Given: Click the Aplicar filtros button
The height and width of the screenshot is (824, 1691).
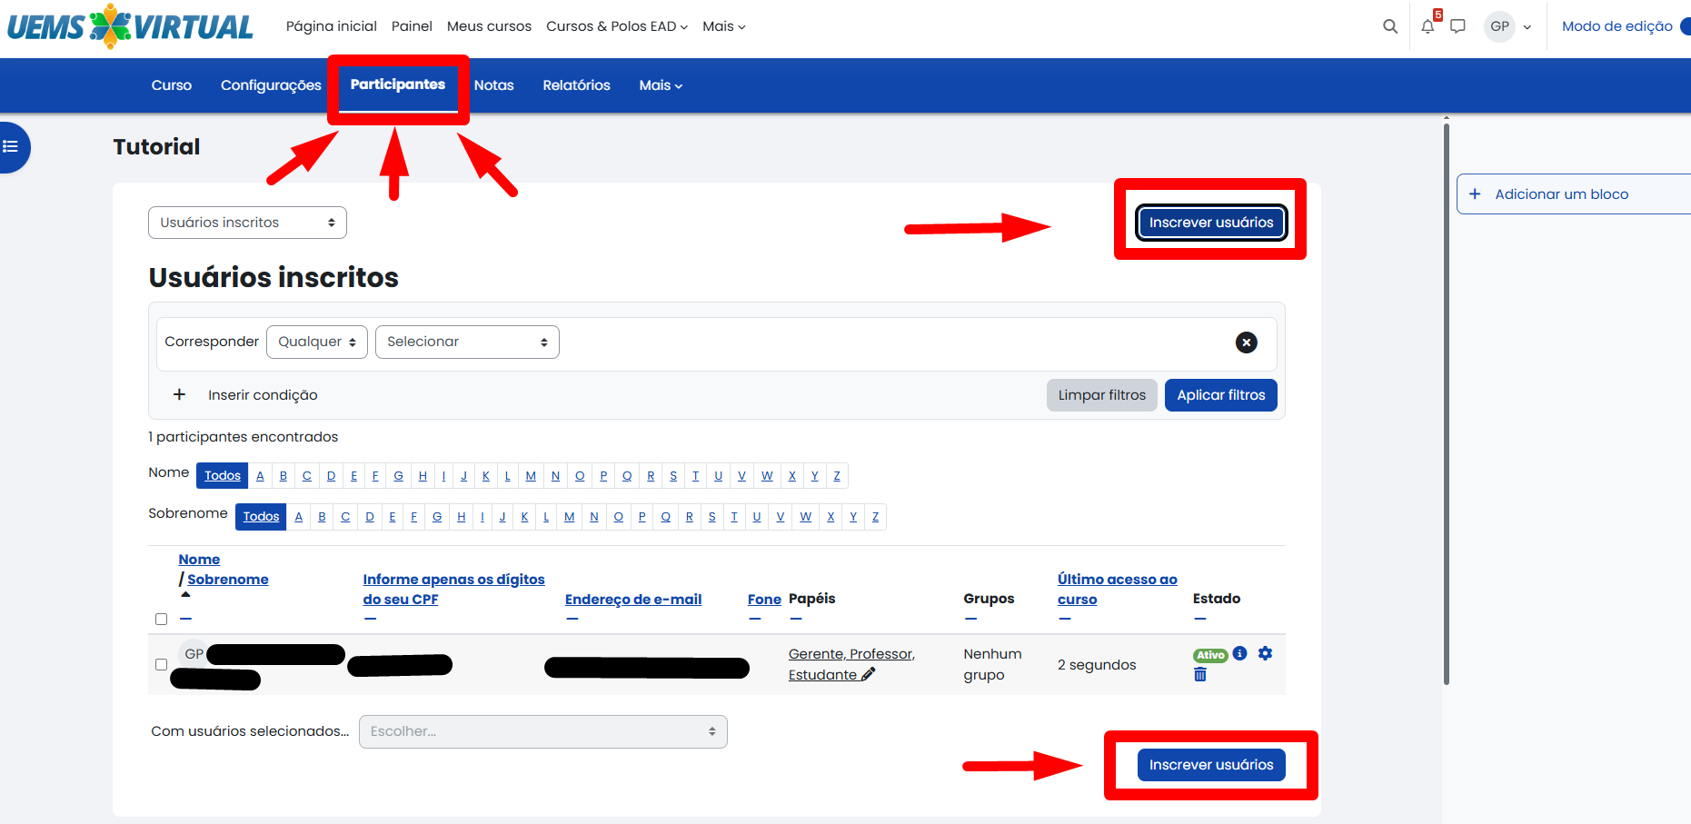Looking at the screenshot, I should (1220, 395).
